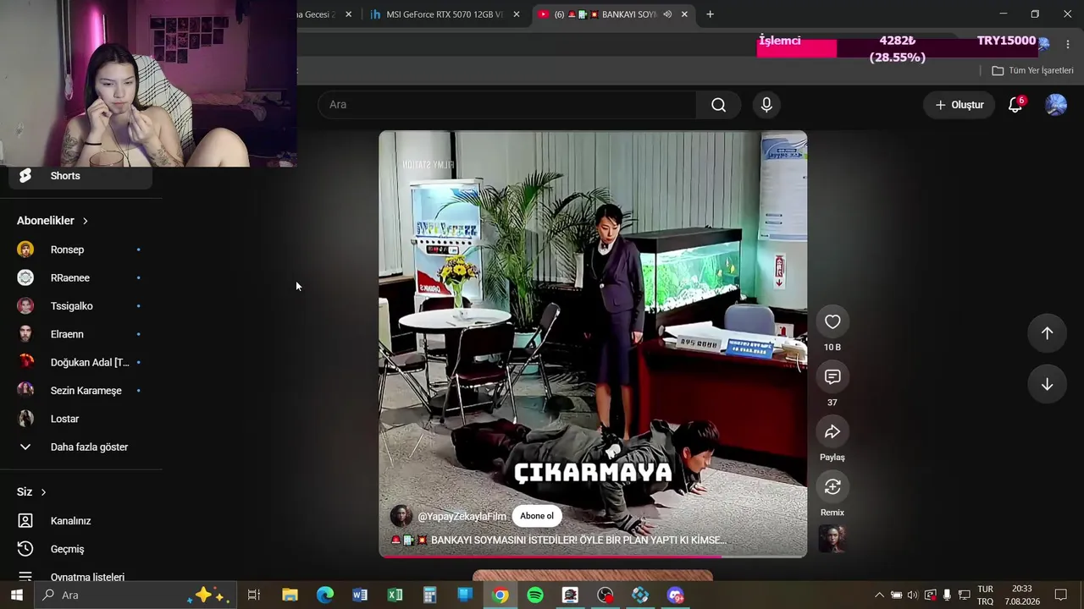The width and height of the screenshot is (1084, 609).
Task: Go to the next Short with the down arrow
Action: point(1047,384)
